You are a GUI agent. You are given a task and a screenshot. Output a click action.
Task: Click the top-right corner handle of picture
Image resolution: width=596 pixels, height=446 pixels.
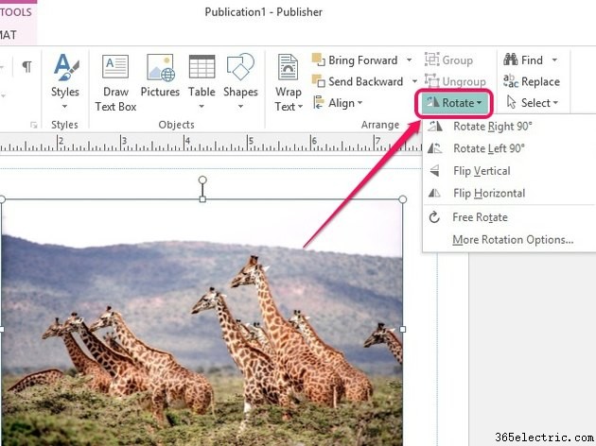coord(403,199)
